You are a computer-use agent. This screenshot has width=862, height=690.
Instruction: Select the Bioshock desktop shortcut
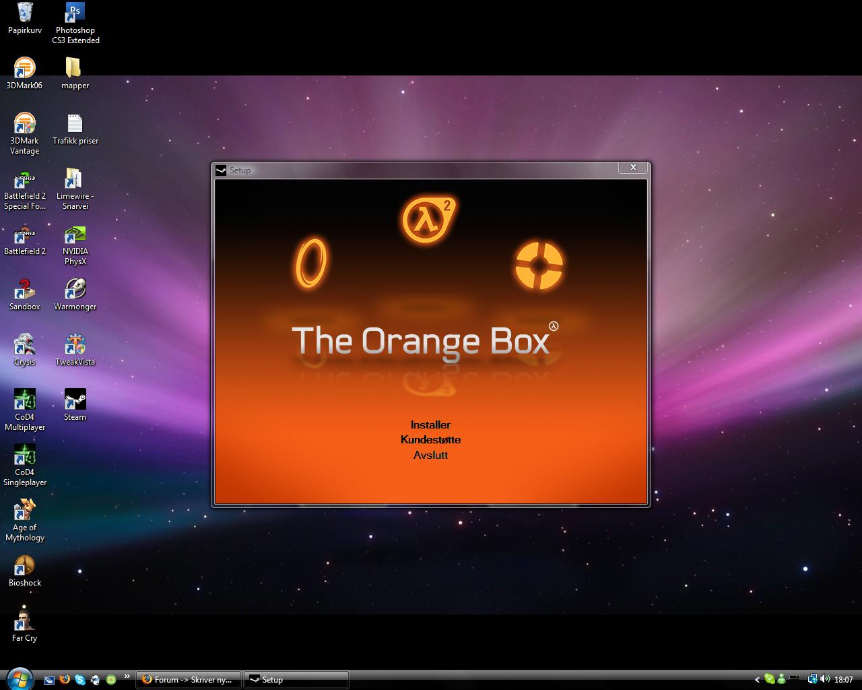(25, 571)
